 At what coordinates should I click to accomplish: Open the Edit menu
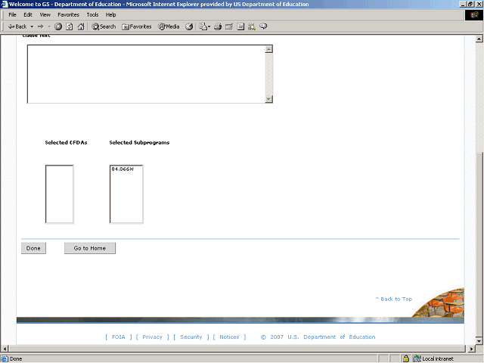click(x=28, y=14)
